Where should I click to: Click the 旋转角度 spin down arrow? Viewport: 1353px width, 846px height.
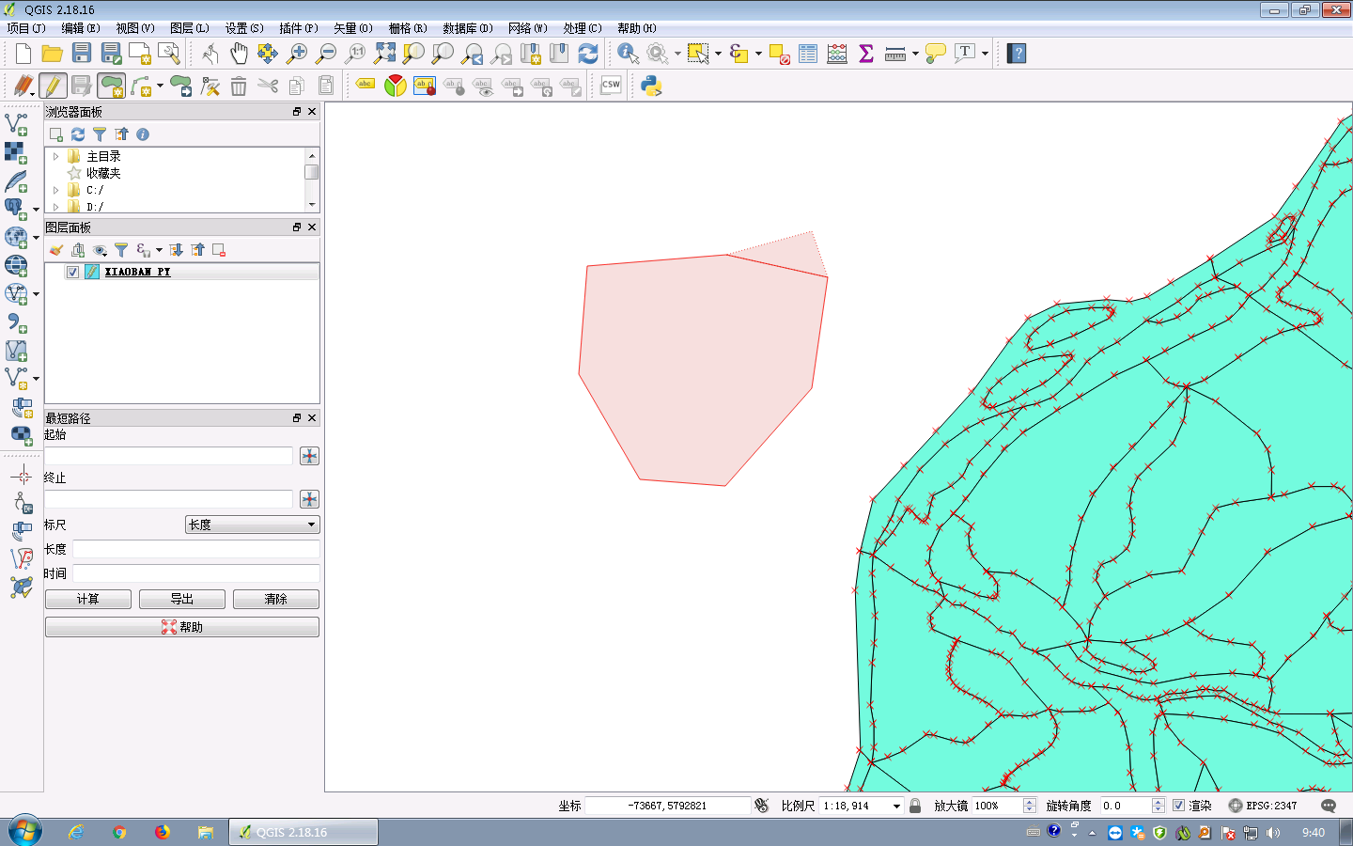point(1158,809)
